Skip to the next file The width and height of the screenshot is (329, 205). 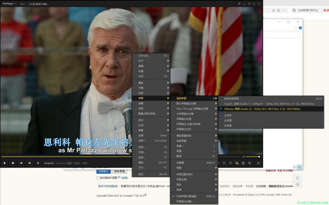(x=30, y=163)
